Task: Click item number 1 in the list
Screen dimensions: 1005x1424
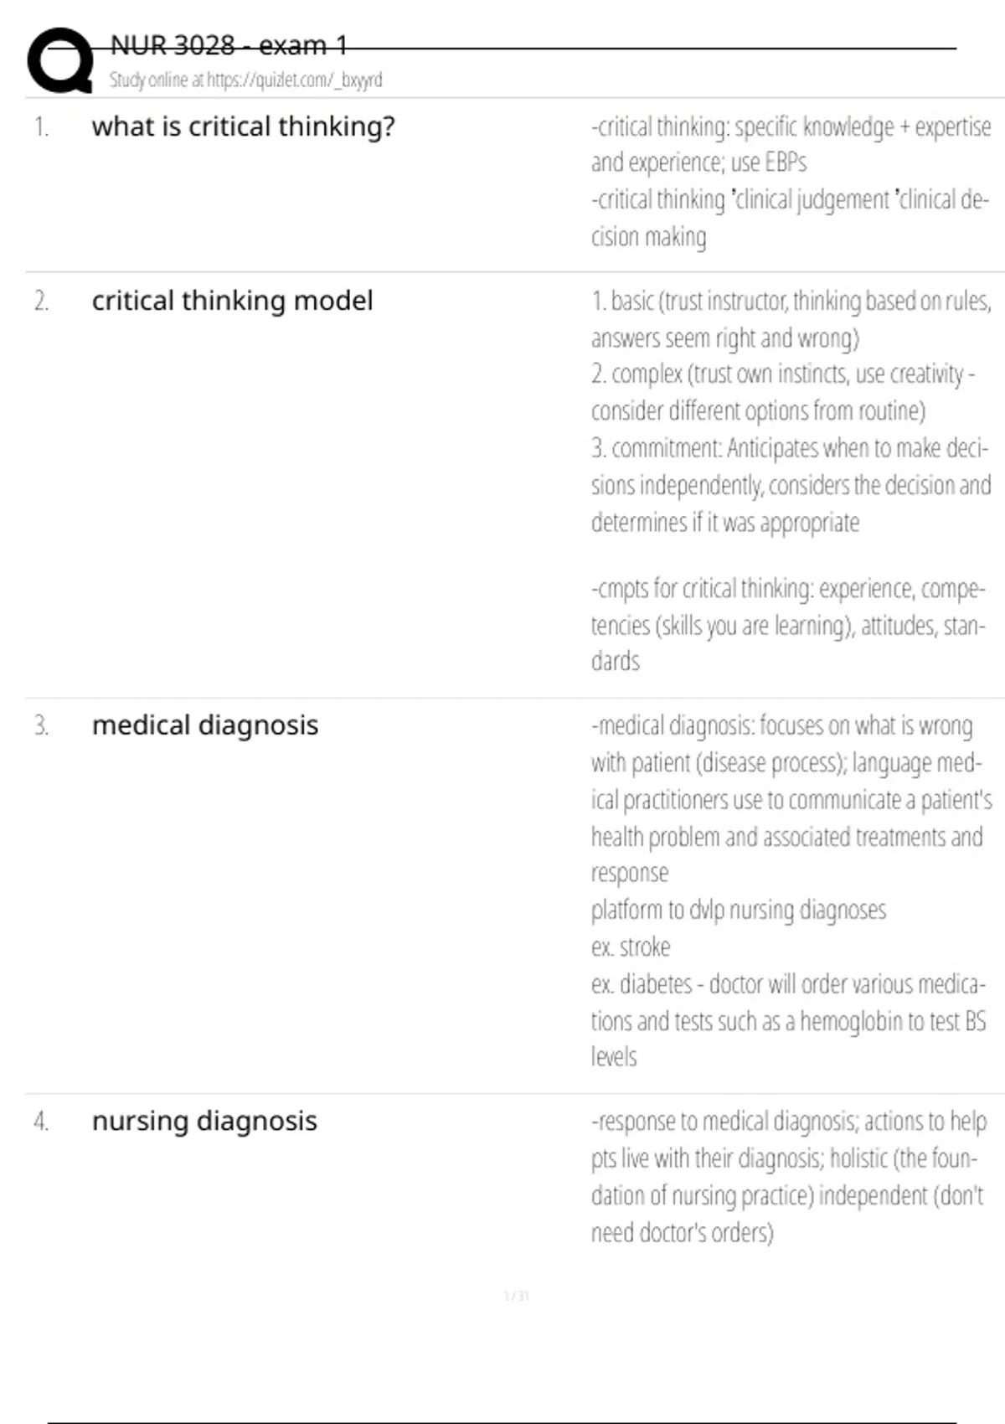Action: [x=41, y=127]
